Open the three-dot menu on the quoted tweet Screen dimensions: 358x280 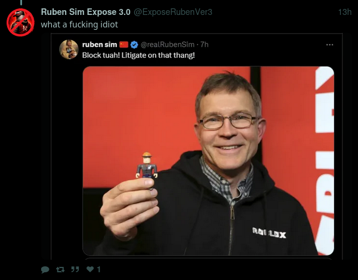click(x=330, y=45)
